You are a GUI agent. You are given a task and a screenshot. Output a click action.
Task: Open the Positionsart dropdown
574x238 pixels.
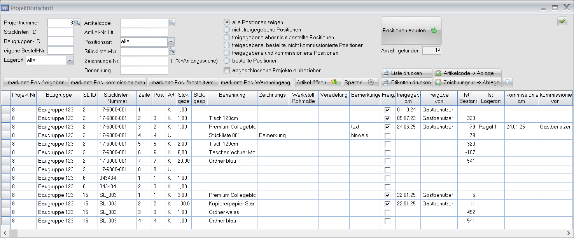coord(171,42)
